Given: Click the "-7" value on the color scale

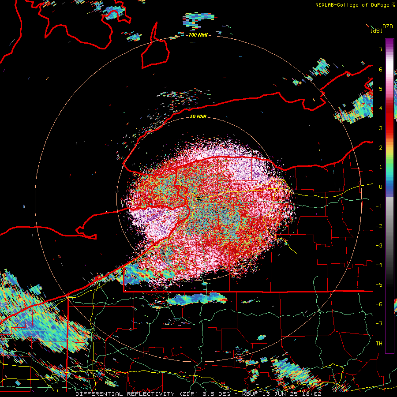Looking at the screenshot, I should tap(379, 324).
